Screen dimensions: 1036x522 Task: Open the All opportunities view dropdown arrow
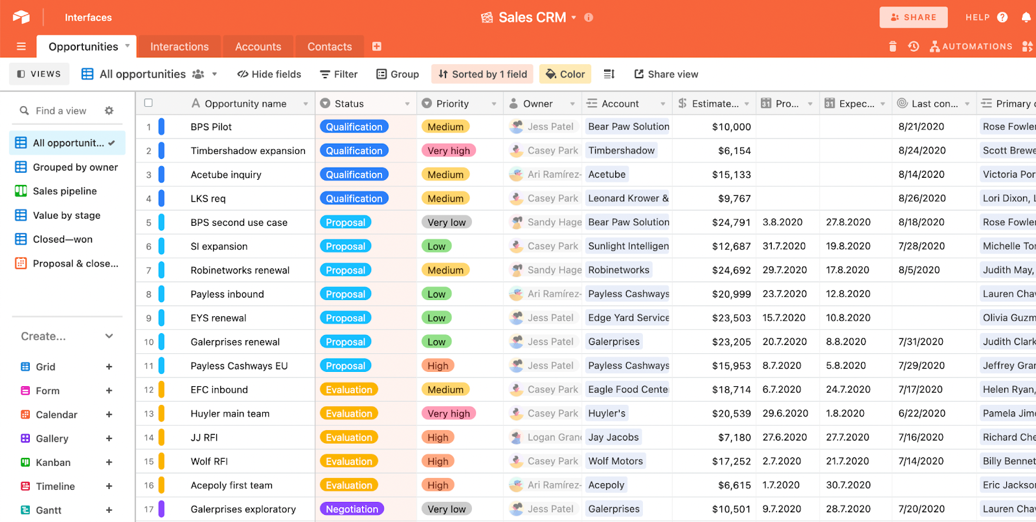click(214, 74)
